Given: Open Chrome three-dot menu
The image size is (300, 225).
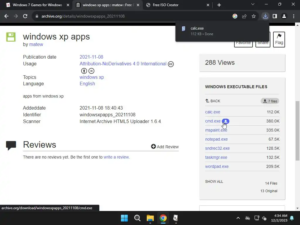Looking at the screenshot, I should (x=294, y=16).
